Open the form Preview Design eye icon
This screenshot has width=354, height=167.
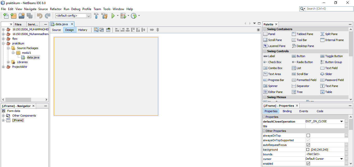[108, 30]
